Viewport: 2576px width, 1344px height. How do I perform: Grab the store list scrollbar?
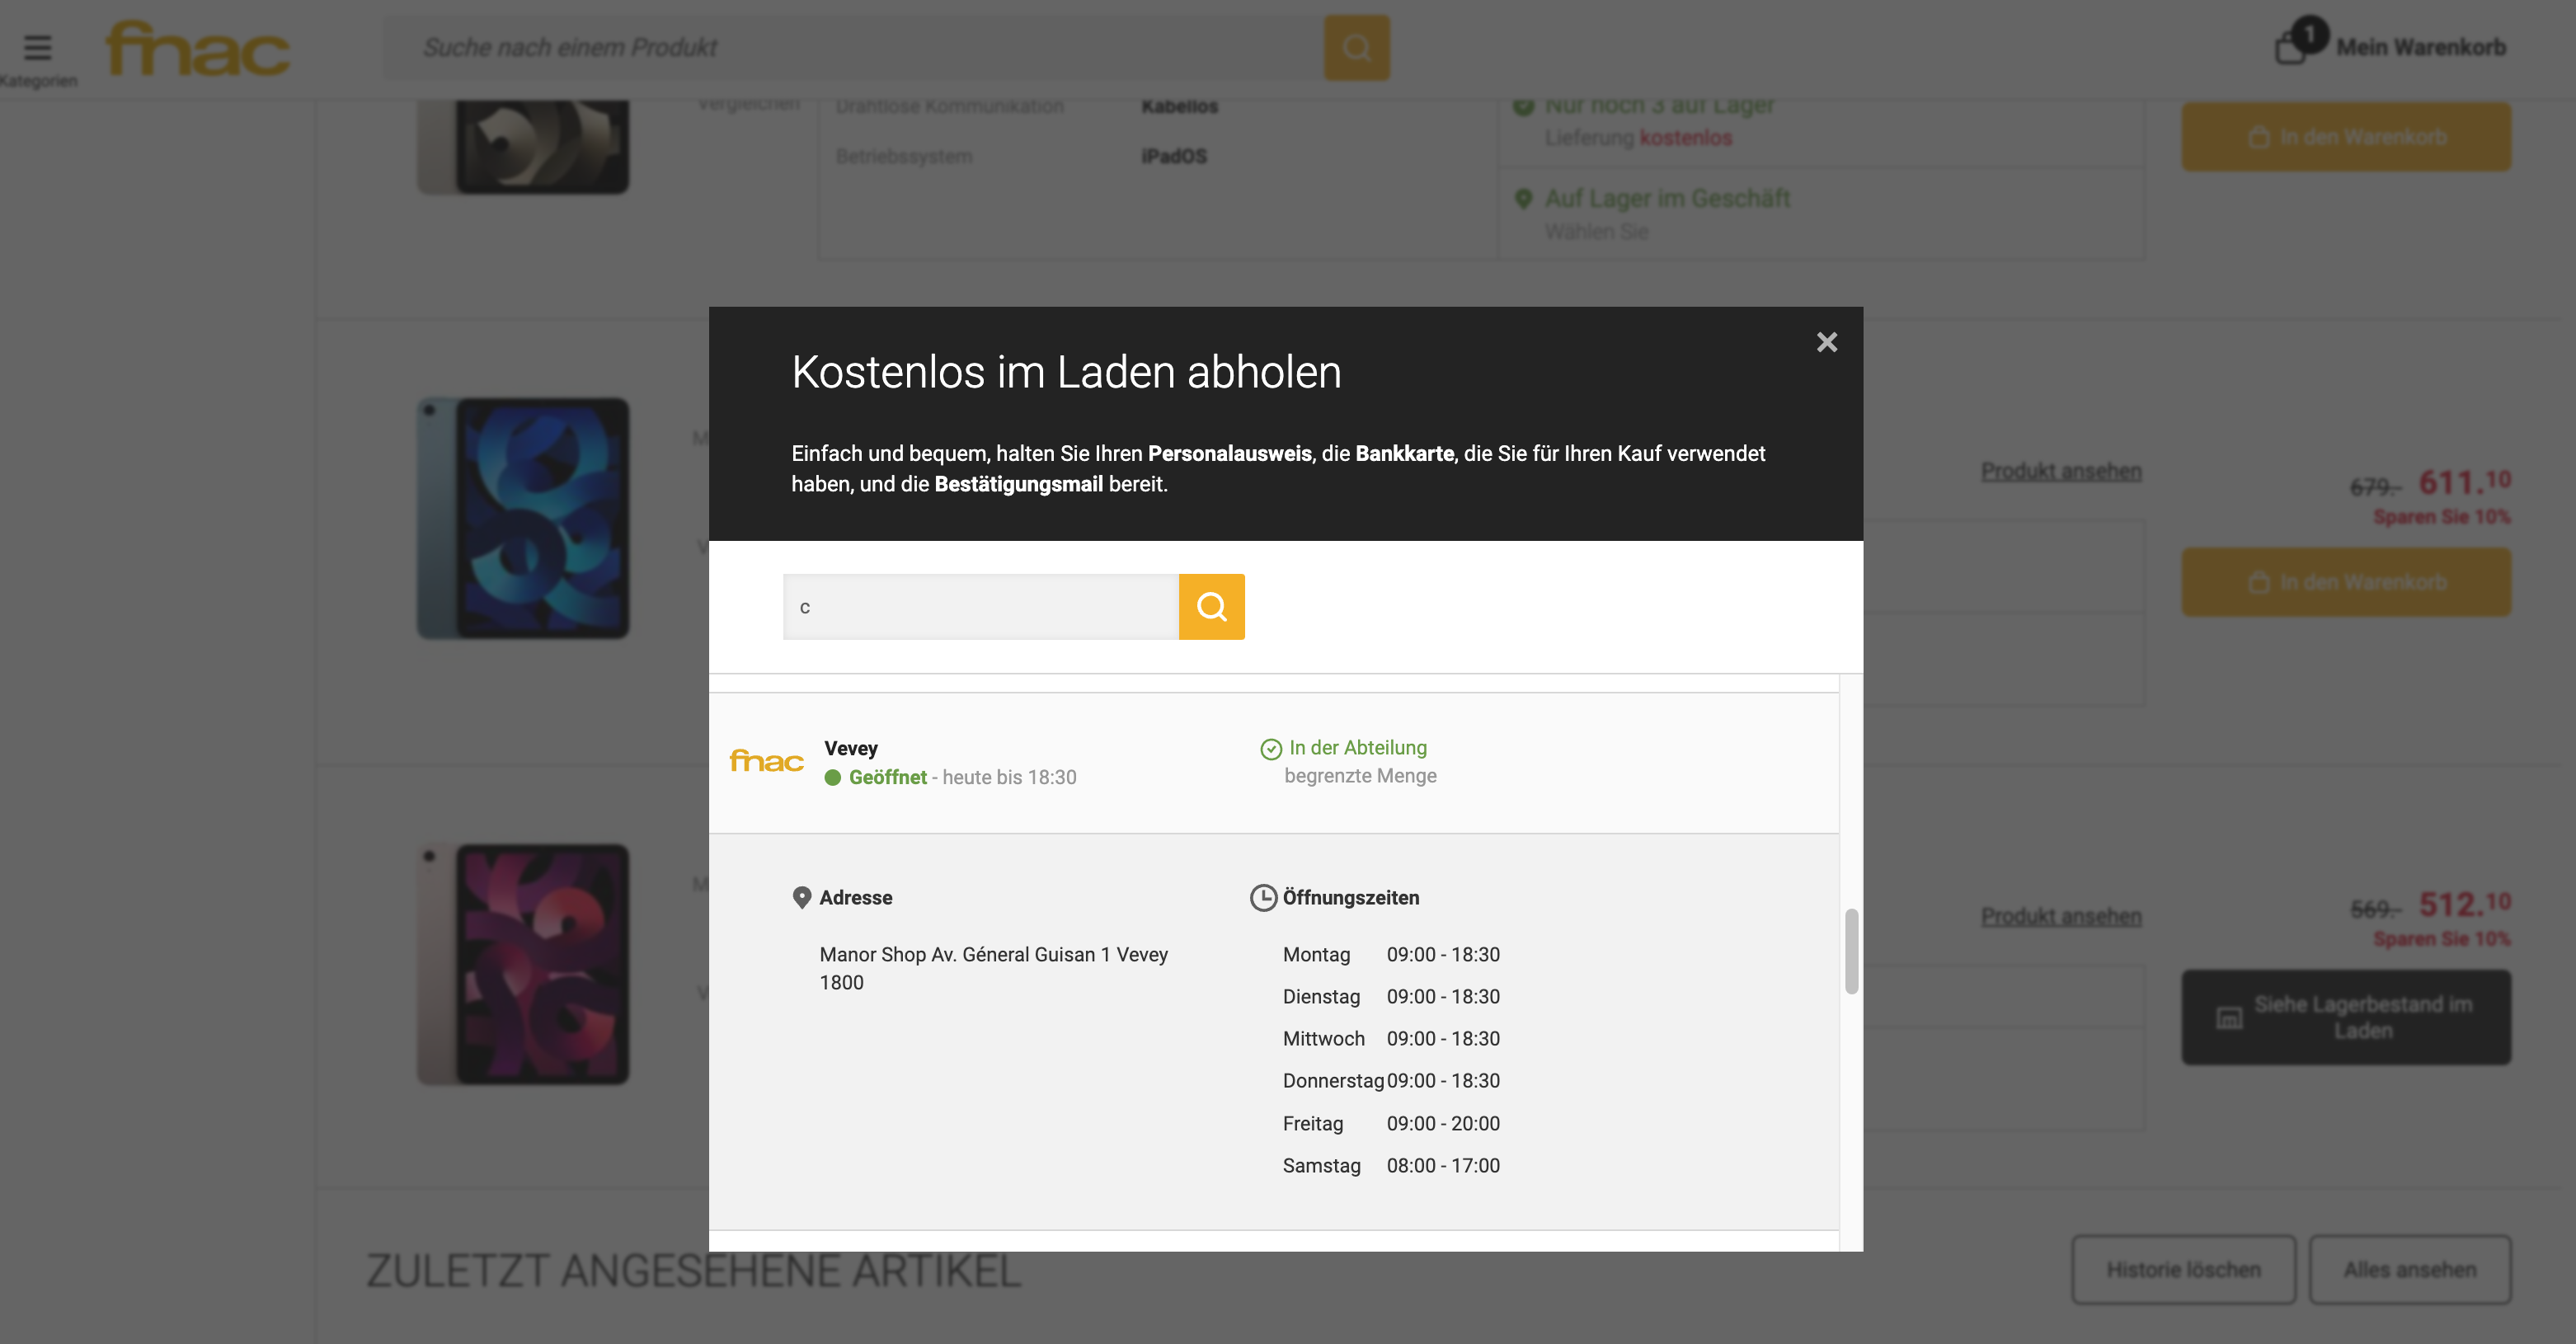1851,950
